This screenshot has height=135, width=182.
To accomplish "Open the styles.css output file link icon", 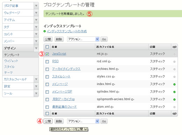I will pos(113,77).
